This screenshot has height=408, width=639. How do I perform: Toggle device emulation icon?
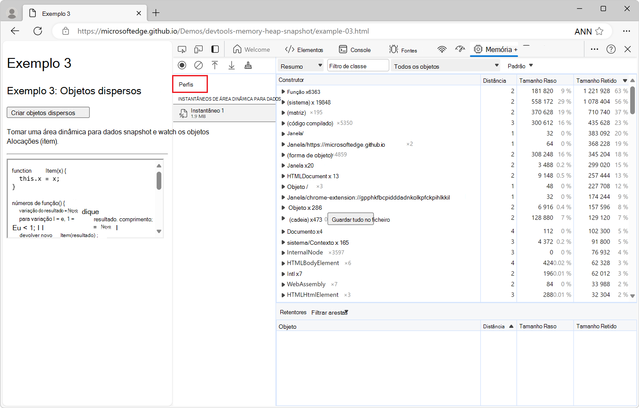[x=199, y=49]
